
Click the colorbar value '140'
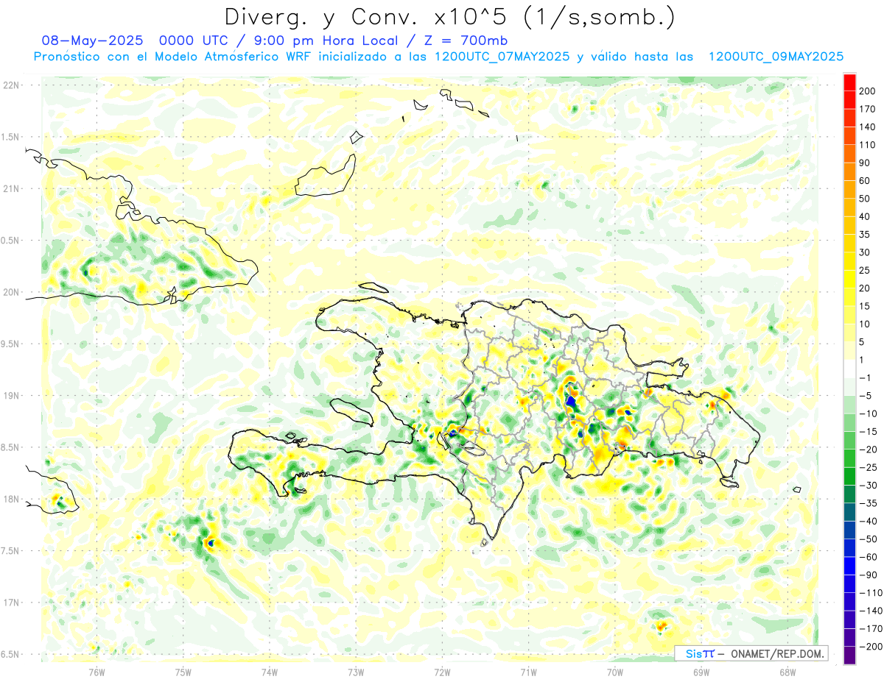click(x=867, y=127)
